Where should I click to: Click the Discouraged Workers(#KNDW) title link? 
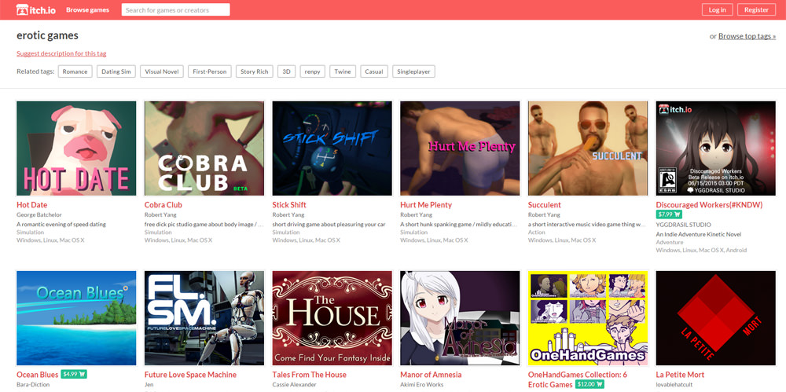coord(709,205)
